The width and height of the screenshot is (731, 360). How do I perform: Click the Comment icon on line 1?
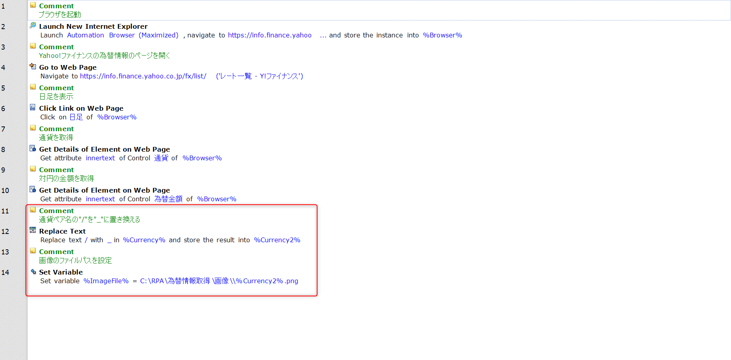click(33, 5)
